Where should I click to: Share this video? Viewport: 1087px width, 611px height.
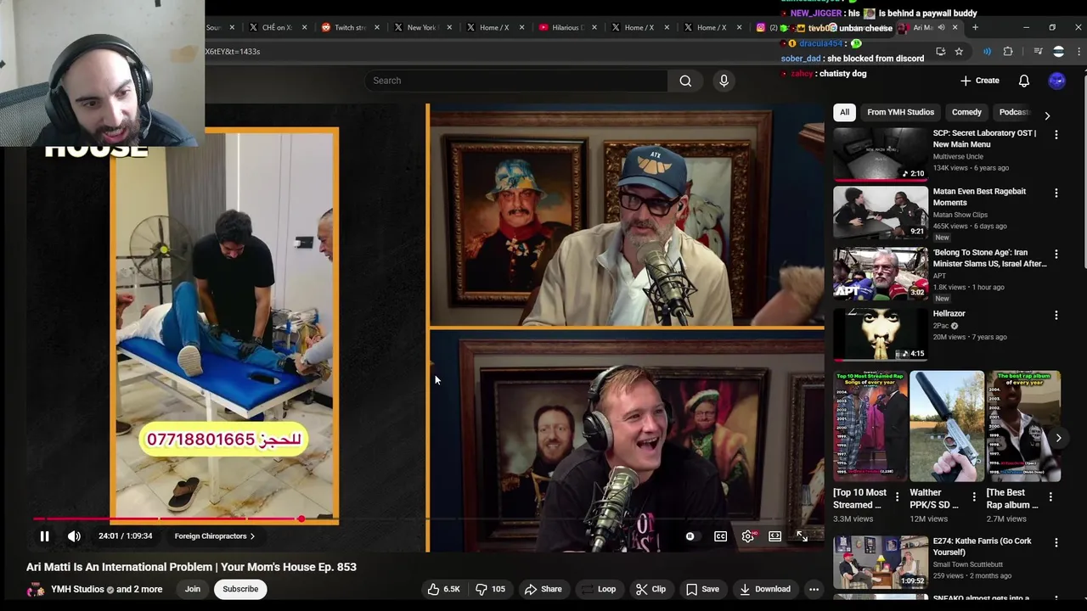tap(543, 589)
